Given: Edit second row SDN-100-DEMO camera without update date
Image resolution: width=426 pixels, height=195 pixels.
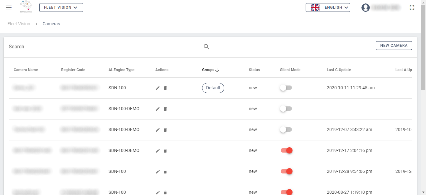Looking at the screenshot, I should (158, 109).
